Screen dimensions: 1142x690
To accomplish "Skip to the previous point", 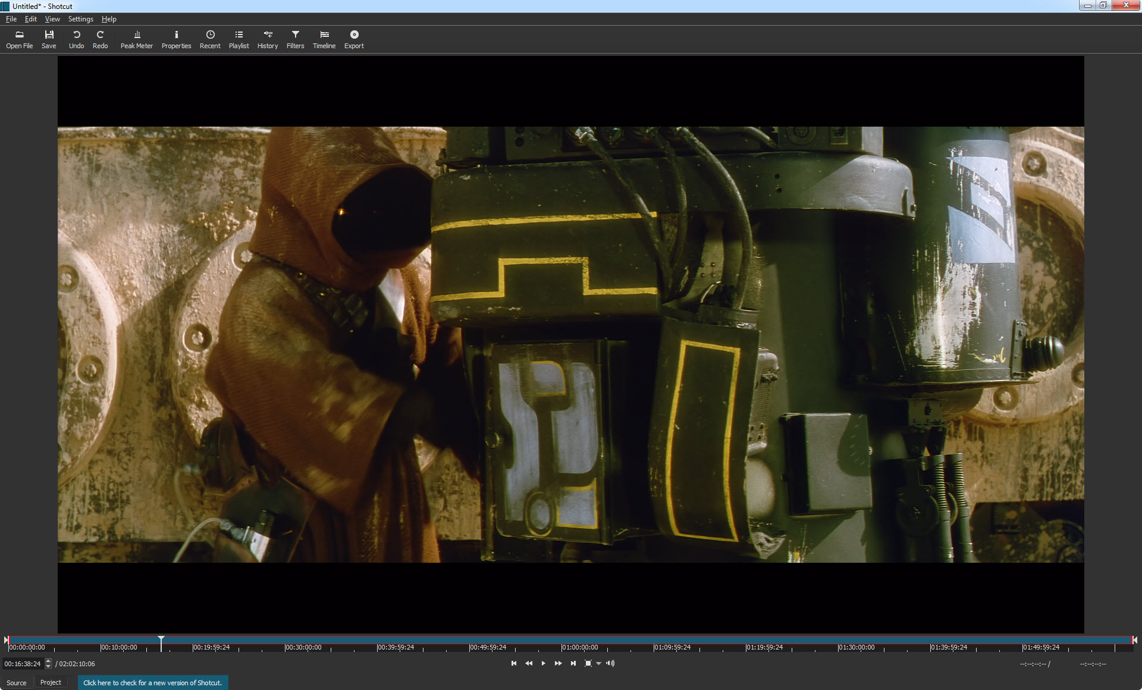I will coord(514,663).
